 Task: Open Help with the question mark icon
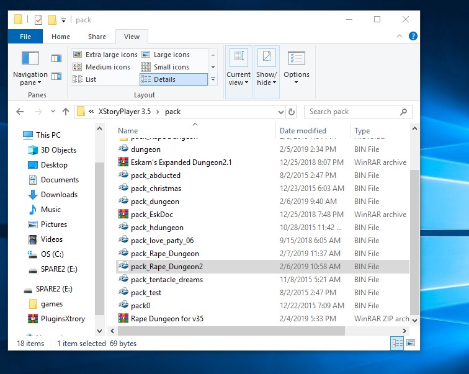click(413, 36)
